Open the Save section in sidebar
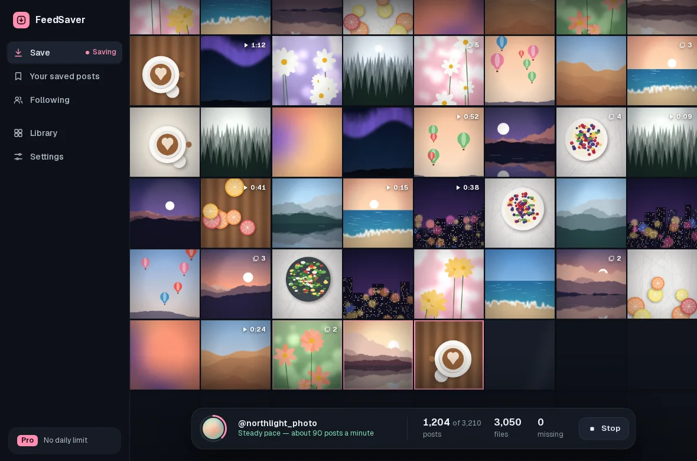697x461 pixels. tap(64, 53)
